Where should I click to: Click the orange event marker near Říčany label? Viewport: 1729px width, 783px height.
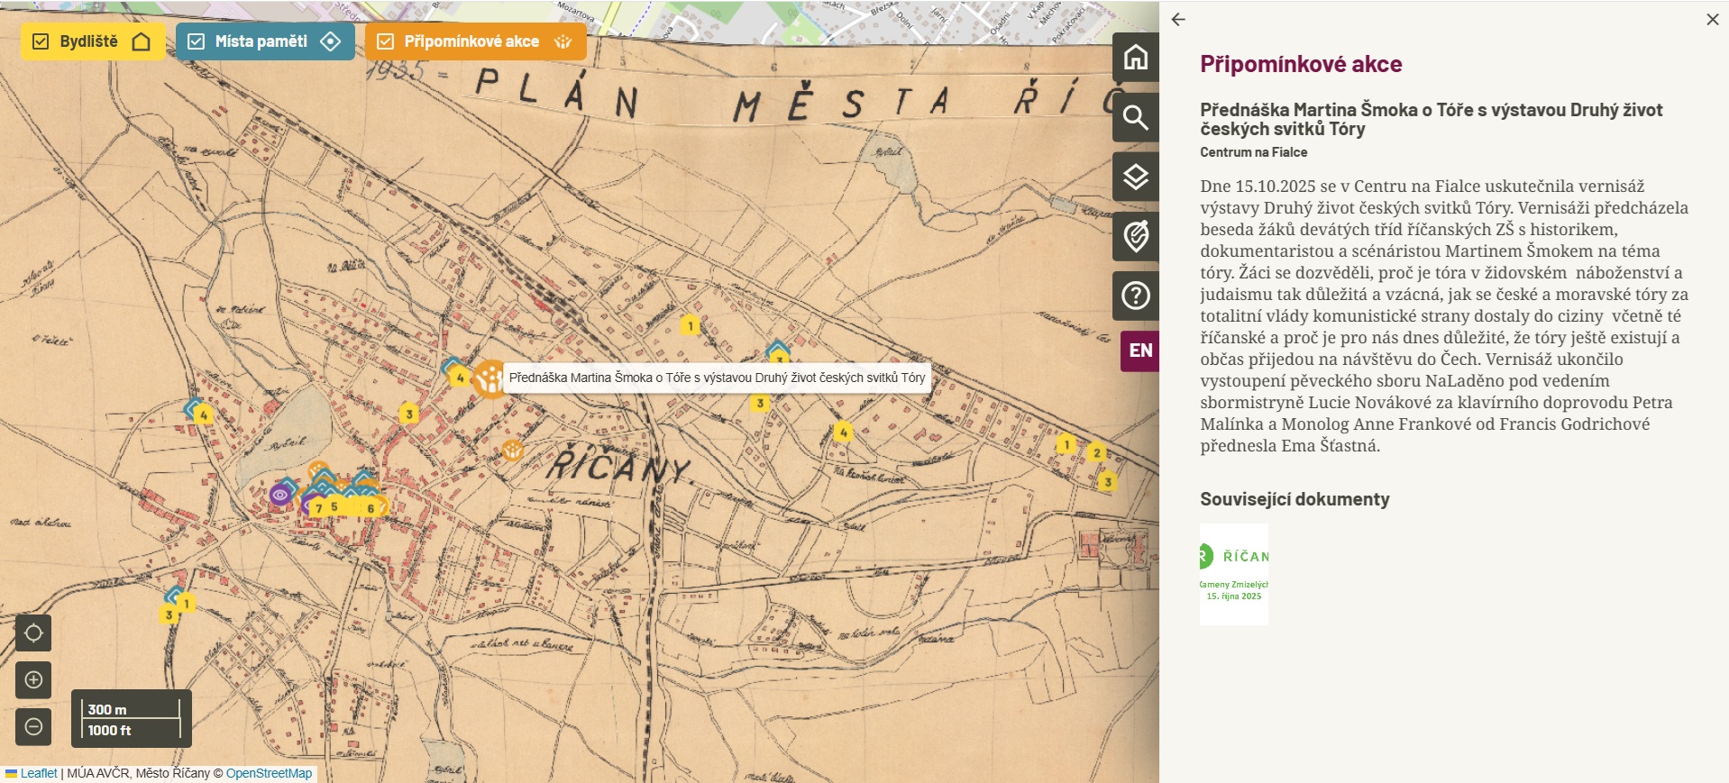(512, 450)
